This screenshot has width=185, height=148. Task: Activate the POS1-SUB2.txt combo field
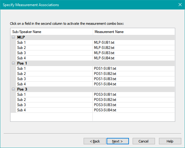pos(134,74)
